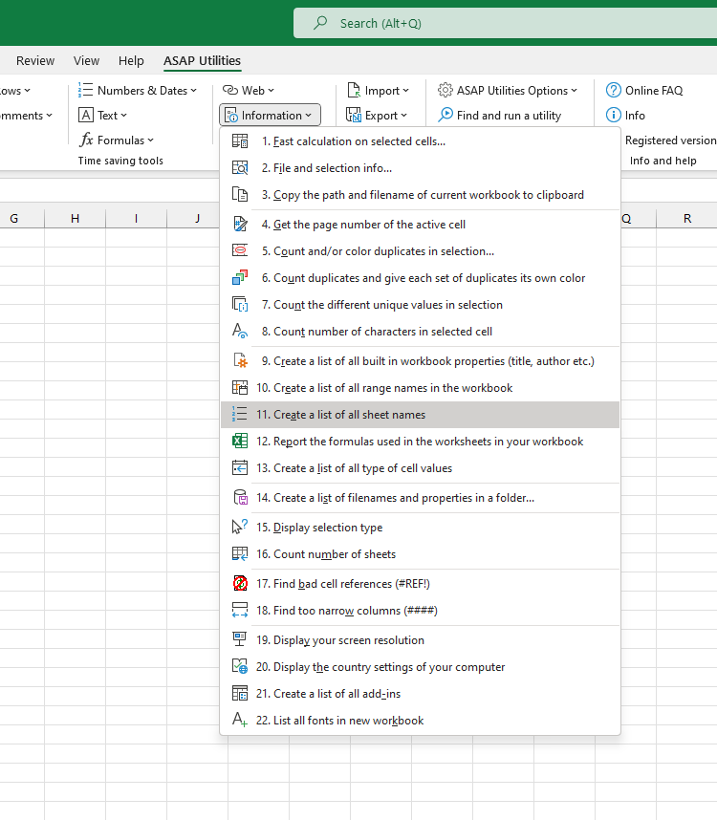
Task: Click the screen resolution icon
Action: pos(240,640)
